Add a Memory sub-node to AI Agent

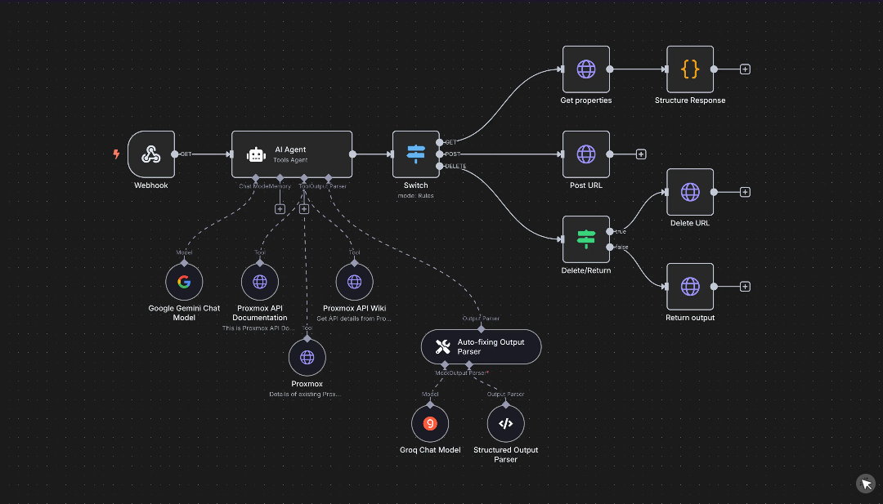click(280, 208)
